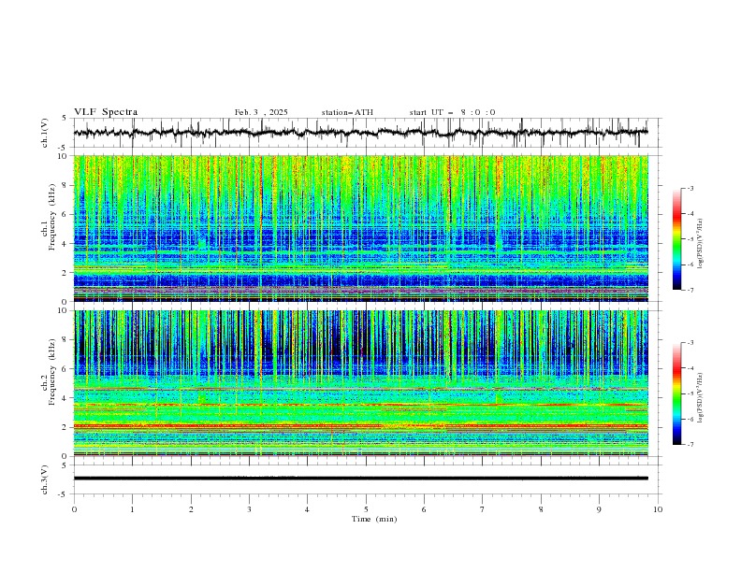Click the ch.1 voltage waveform trace
741x572 pixels.
(x=360, y=133)
